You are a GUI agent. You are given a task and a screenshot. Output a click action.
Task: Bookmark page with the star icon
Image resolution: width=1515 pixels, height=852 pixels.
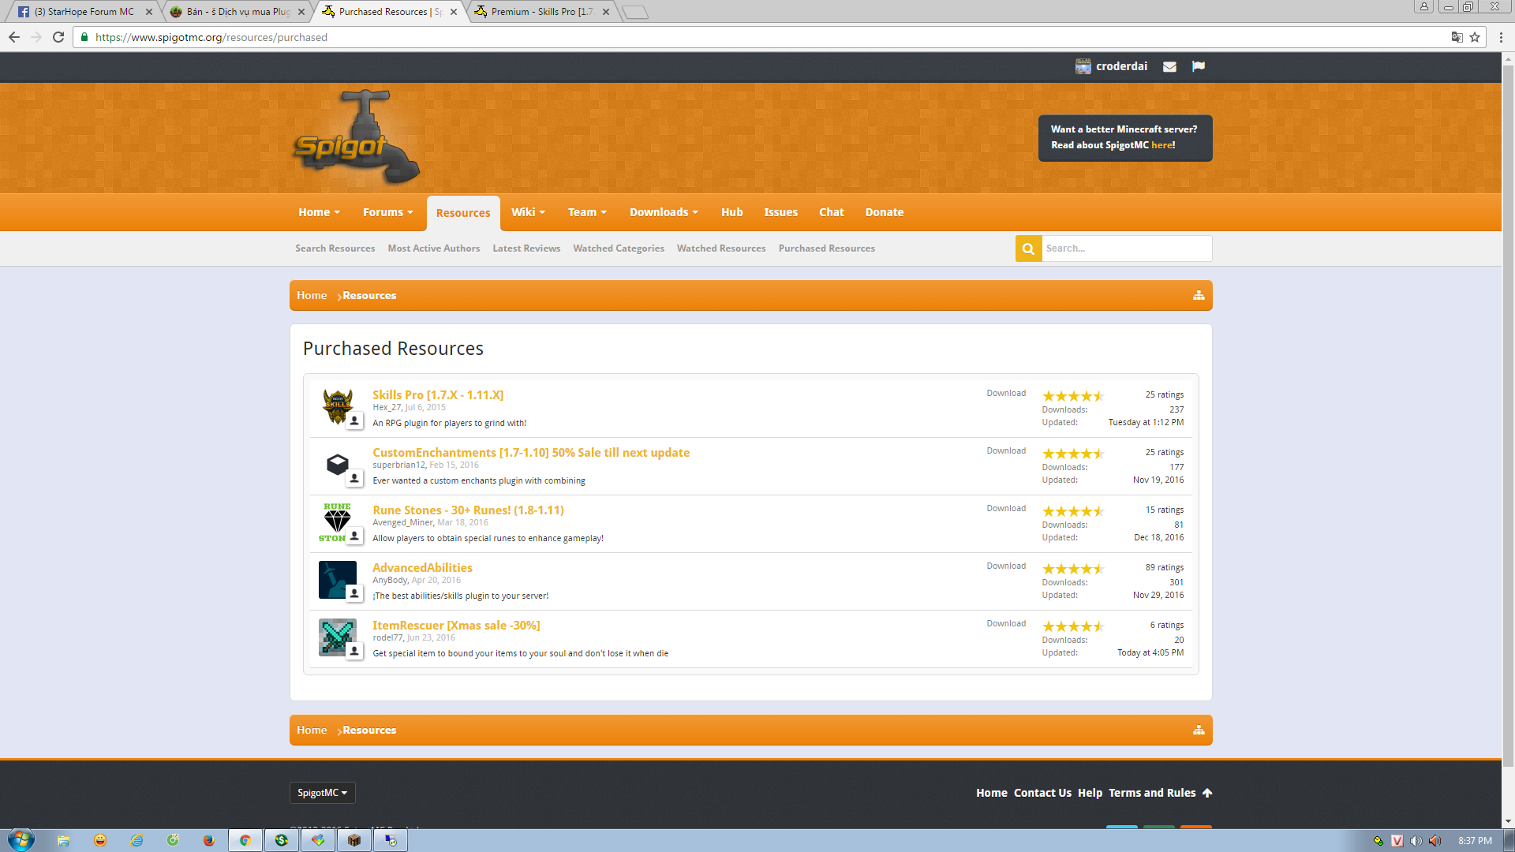pyautogui.click(x=1475, y=37)
